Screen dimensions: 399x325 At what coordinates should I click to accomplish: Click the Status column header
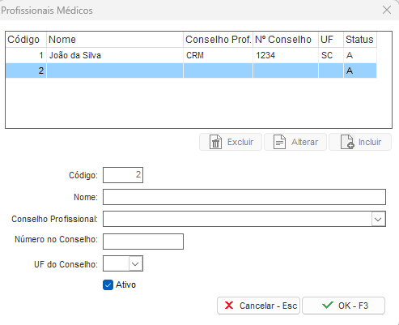pyautogui.click(x=360, y=40)
